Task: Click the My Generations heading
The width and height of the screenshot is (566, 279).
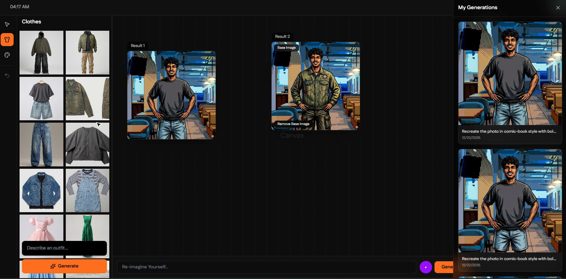Action: [x=478, y=7]
